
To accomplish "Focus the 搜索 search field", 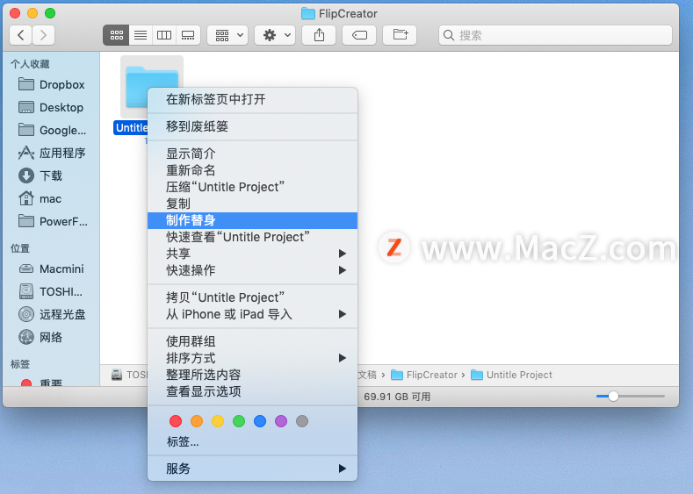I will pos(555,35).
